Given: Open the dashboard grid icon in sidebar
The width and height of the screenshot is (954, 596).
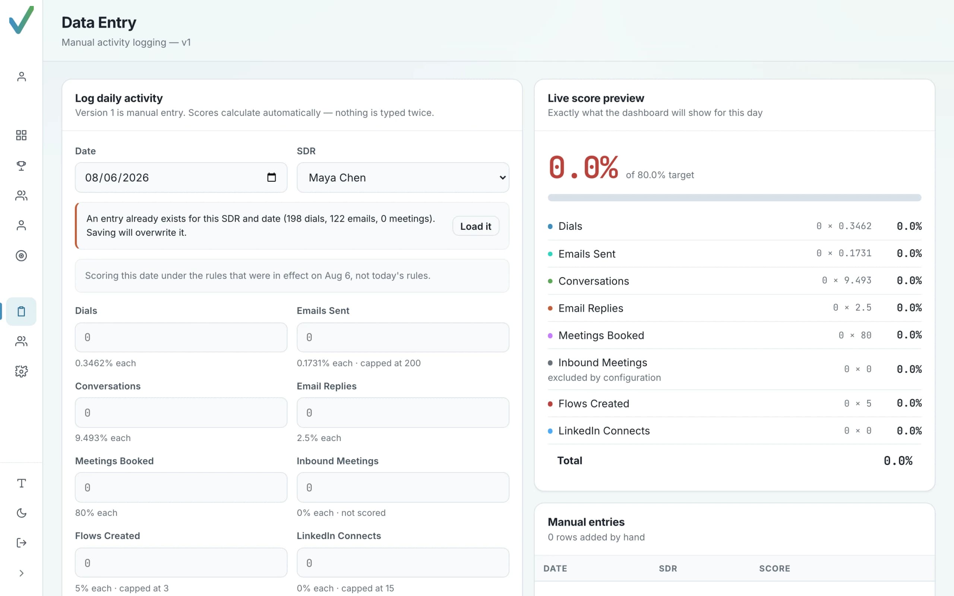Looking at the screenshot, I should (21, 135).
